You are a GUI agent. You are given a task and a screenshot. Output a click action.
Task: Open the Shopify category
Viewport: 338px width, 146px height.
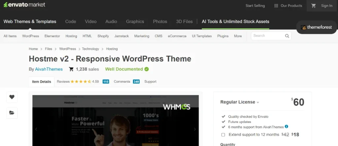pos(103,36)
